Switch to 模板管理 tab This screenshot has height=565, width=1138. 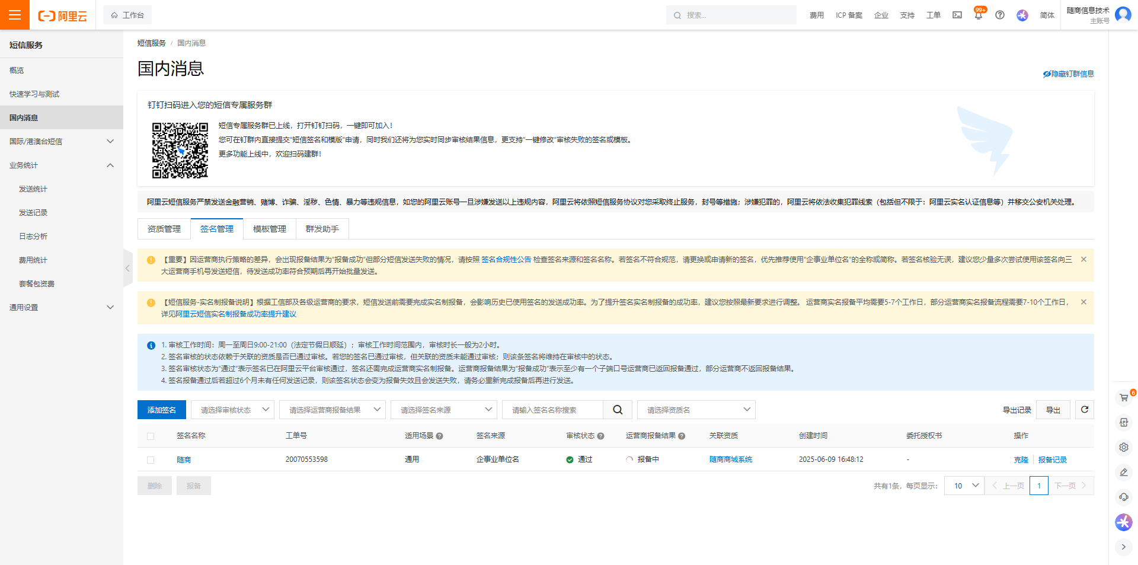270,229
